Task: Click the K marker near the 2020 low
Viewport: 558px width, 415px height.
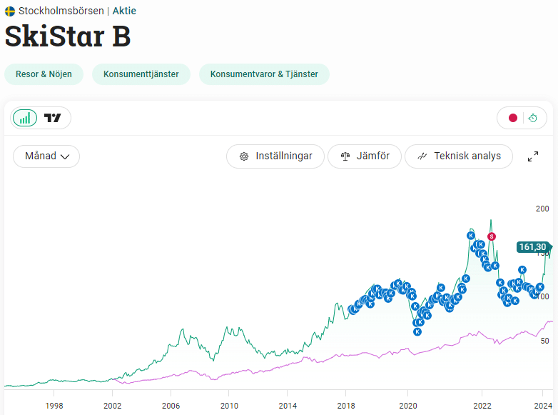Action: click(417, 331)
